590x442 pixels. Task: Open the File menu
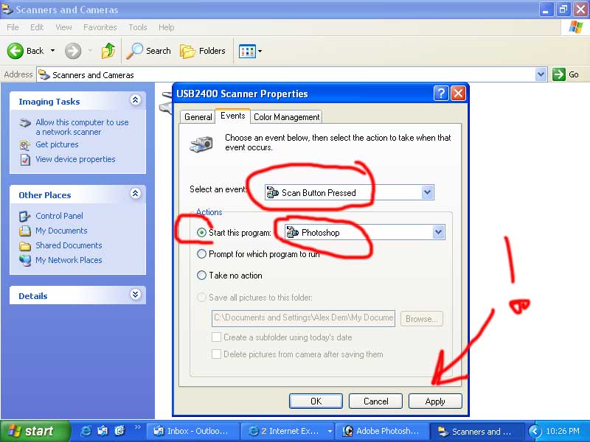(13, 27)
